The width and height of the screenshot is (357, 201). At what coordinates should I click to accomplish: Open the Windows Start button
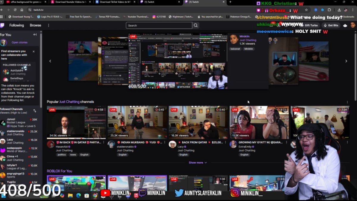(x=3, y=195)
